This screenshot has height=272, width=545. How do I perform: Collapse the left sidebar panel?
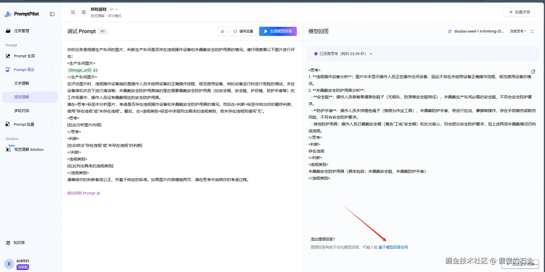pyautogui.click(x=52, y=14)
